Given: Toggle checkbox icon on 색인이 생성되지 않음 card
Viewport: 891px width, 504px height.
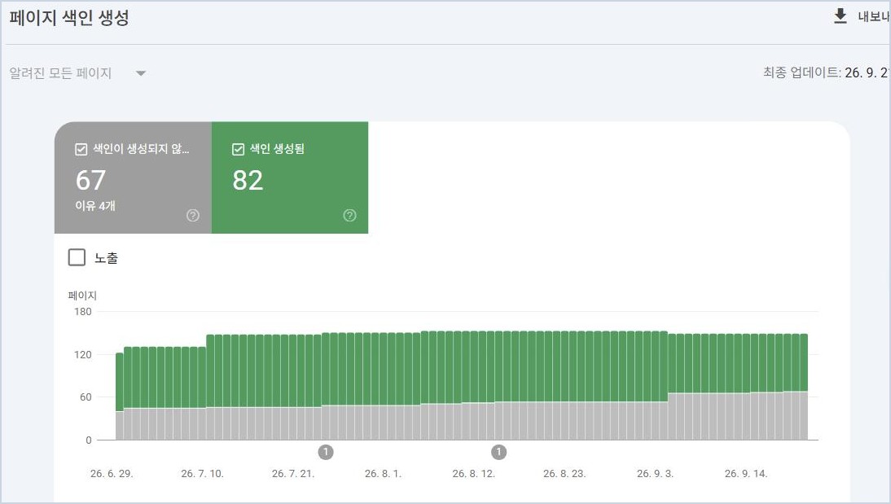Looking at the screenshot, I should click(x=81, y=150).
